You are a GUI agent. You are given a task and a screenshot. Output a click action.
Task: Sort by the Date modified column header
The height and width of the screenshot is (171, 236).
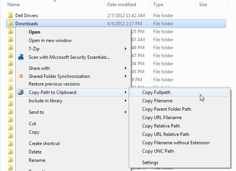point(121,5)
